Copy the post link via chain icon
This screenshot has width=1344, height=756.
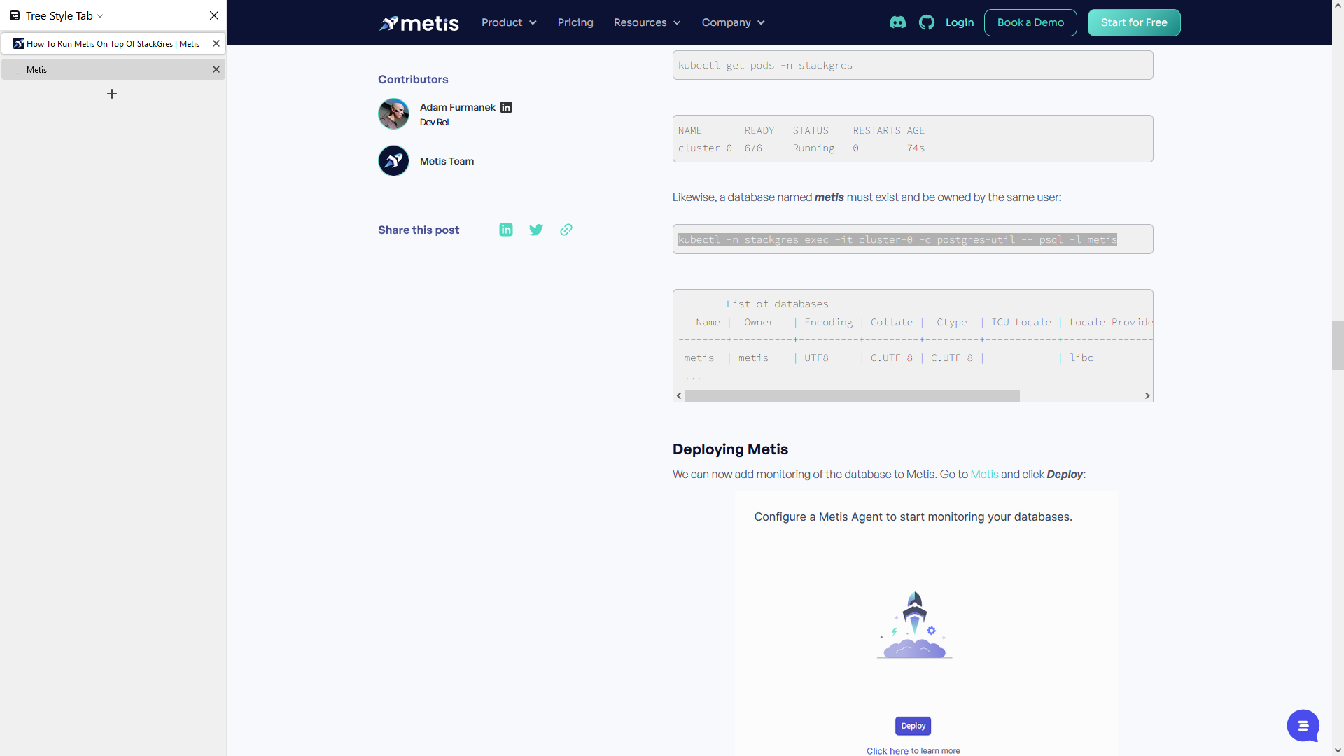pyautogui.click(x=566, y=230)
